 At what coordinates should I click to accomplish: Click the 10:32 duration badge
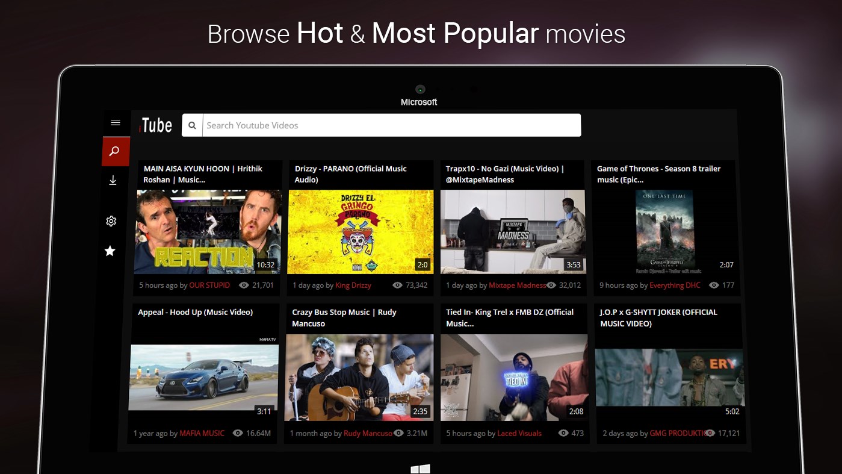click(265, 264)
